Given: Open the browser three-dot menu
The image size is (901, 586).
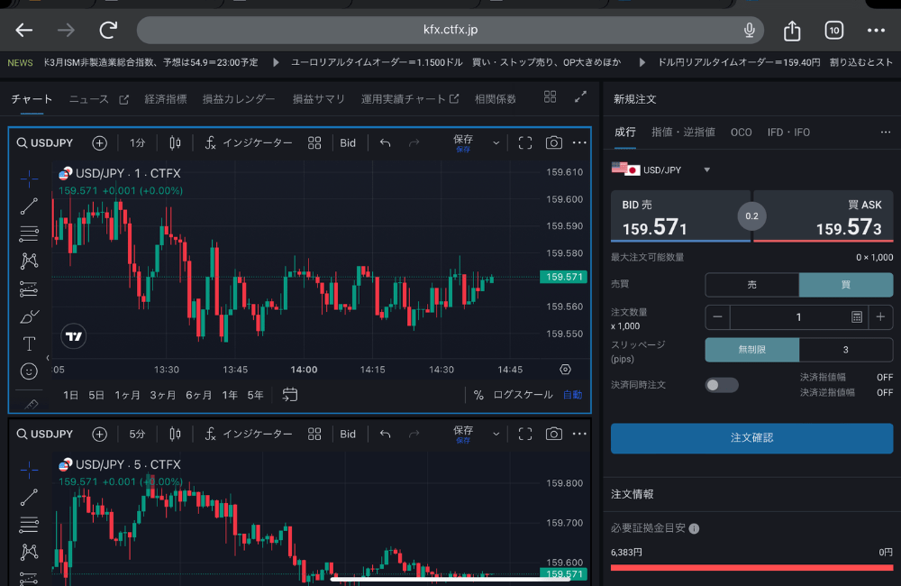Looking at the screenshot, I should pos(876,30).
